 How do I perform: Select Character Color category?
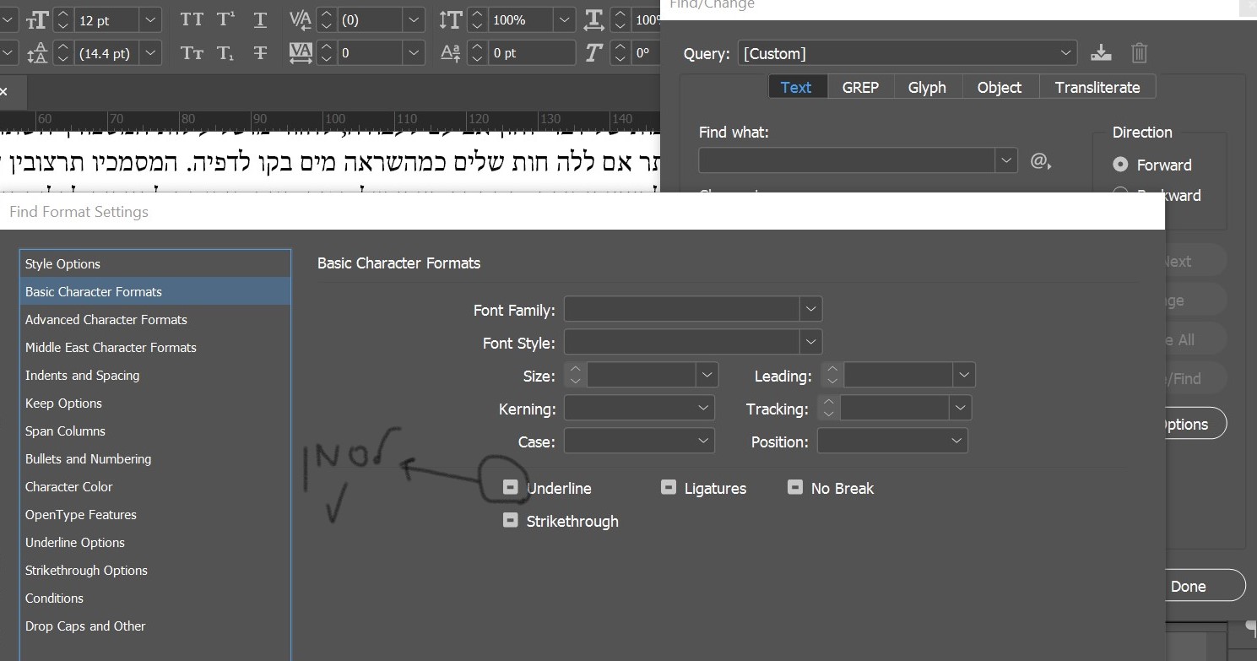[x=155, y=487]
